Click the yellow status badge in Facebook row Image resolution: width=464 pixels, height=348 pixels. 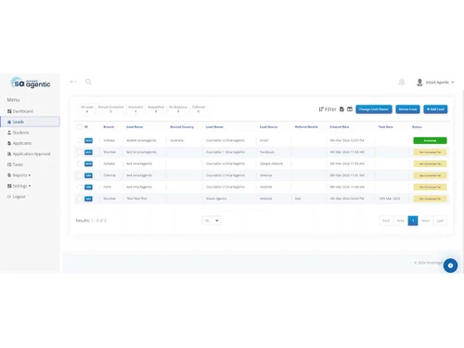point(430,152)
